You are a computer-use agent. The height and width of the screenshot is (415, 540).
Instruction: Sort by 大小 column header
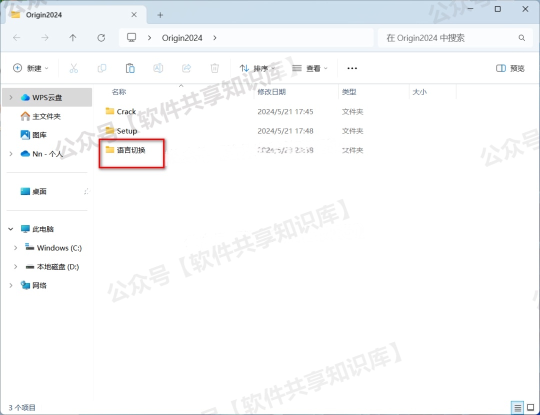pyautogui.click(x=419, y=92)
